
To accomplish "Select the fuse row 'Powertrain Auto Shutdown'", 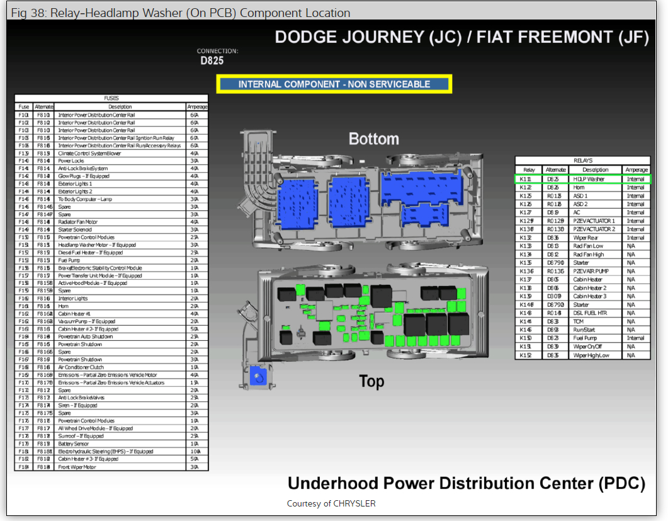I will (111, 337).
